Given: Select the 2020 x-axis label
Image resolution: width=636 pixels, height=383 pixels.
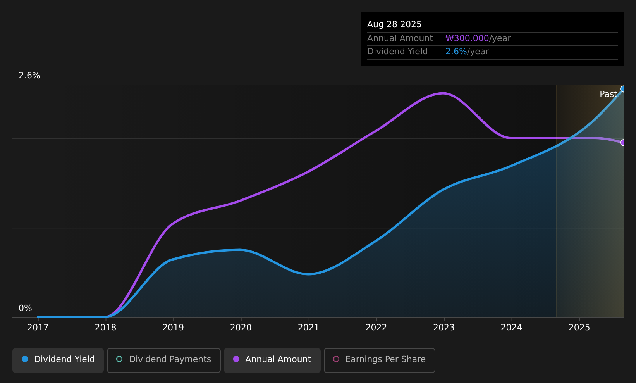Looking at the screenshot, I should [241, 328].
